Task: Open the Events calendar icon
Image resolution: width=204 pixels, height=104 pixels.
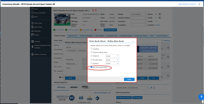Action: tap(32, 35)
